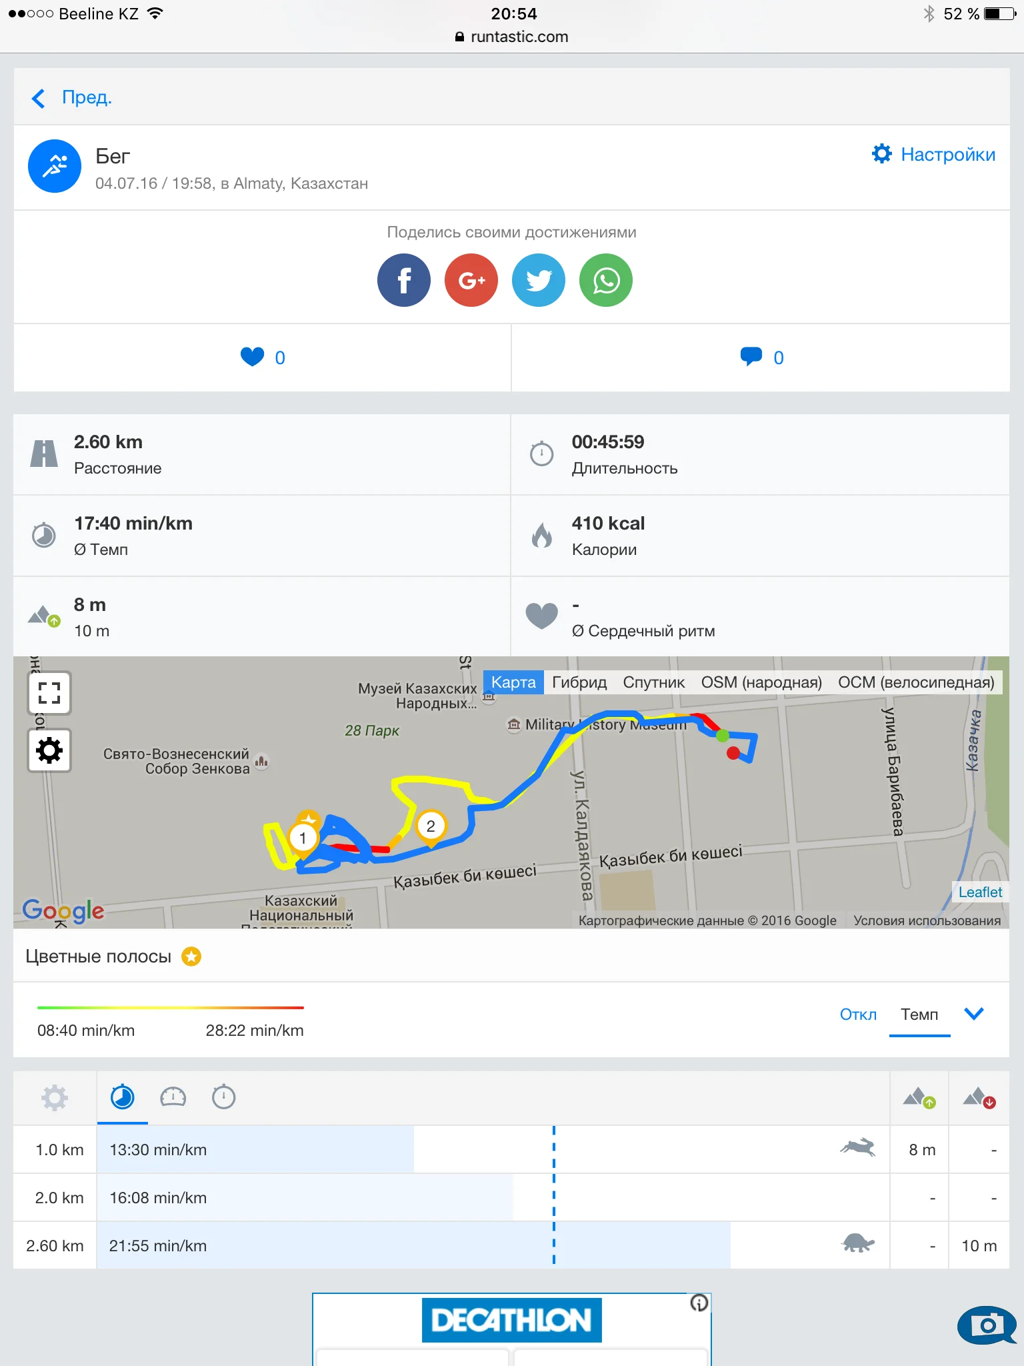This screenshot has width=1024, height=1366.
Task: Switch the map to Гибрид view
Action: [579, 682]
